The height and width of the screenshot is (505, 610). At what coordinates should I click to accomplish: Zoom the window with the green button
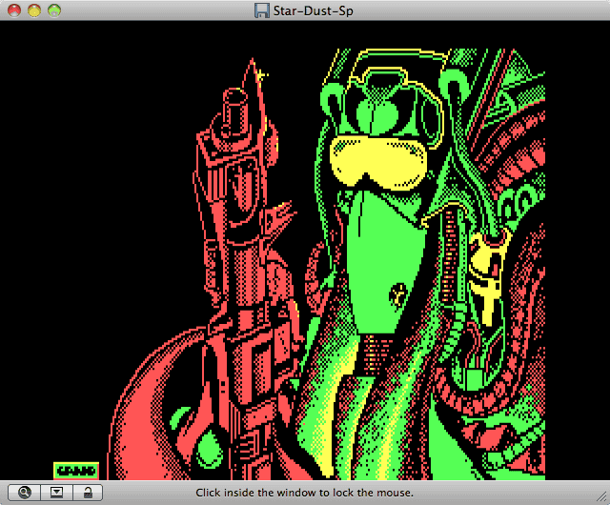(x=54, y=10)
